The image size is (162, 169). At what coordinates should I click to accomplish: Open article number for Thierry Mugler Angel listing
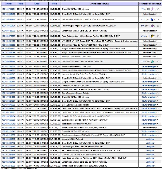[9, 26]
